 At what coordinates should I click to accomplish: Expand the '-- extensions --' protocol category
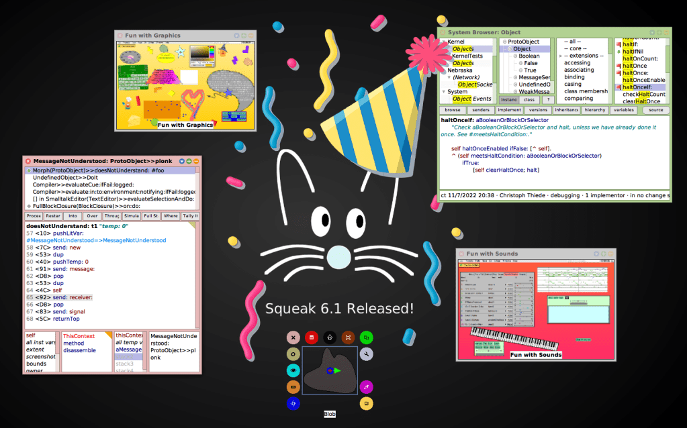561,56
